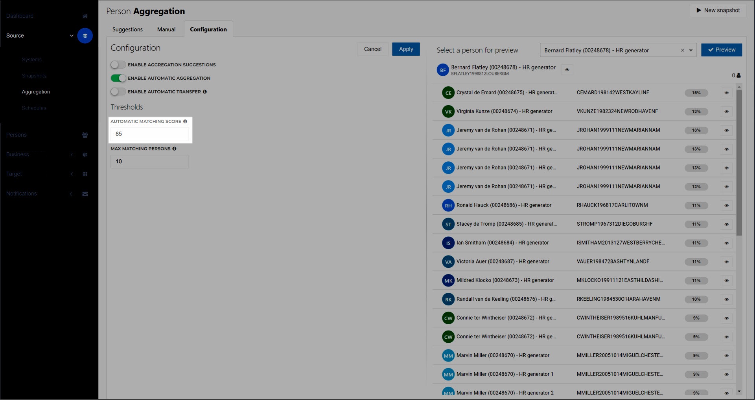
Task: Click the eye icon for Ronald Hauck row
Action: [726, 206]
